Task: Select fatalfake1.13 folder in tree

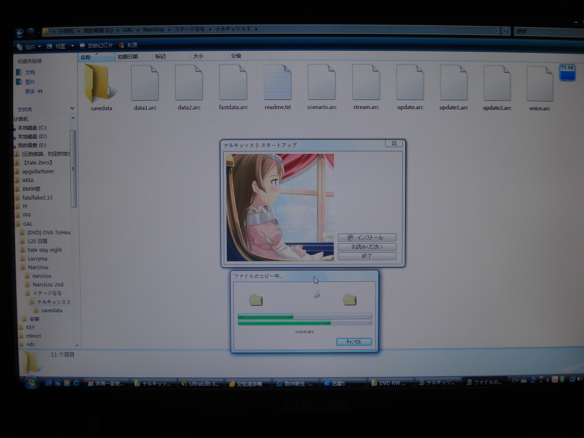Action: point(37,198)
